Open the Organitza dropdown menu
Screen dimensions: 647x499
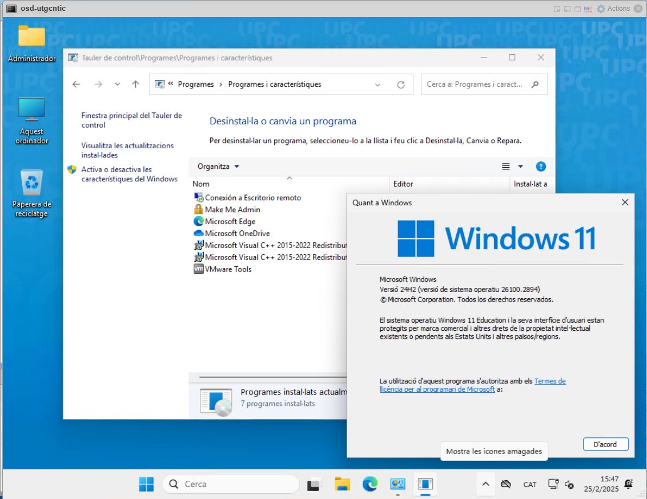[x=218, y=167]
